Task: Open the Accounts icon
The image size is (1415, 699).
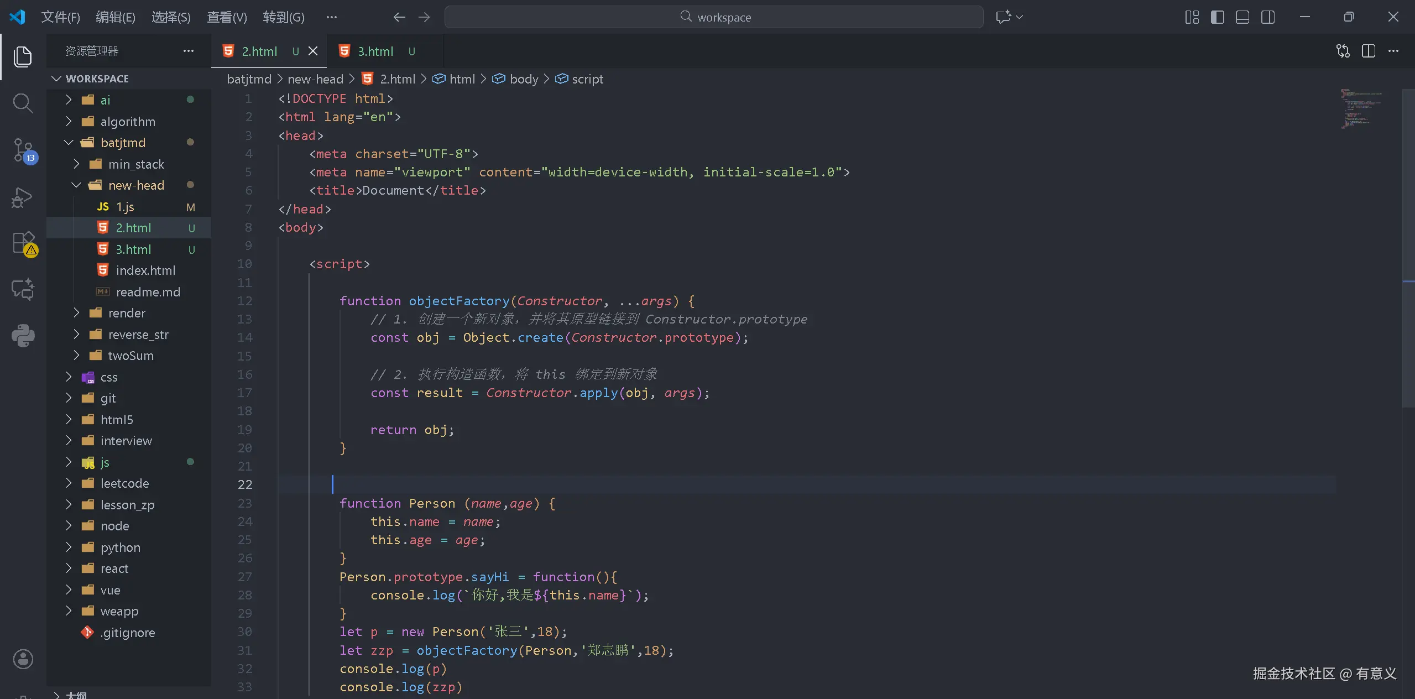Action: (23, 659)
